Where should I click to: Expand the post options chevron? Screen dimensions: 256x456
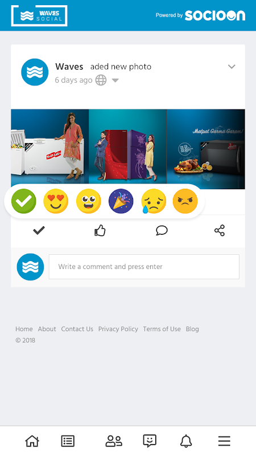click(232, 67)
